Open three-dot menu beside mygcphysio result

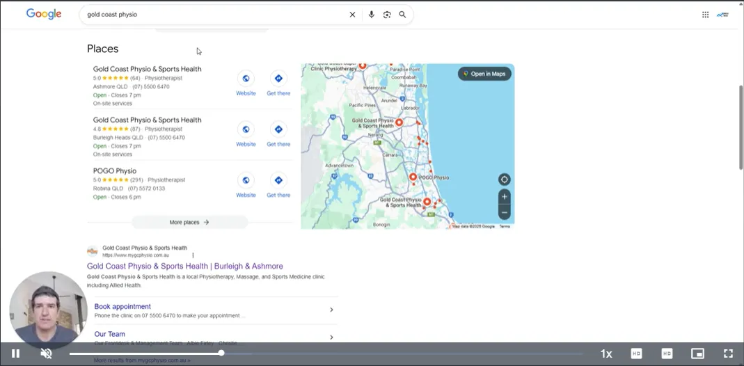pos(193,255)
